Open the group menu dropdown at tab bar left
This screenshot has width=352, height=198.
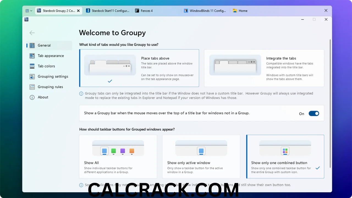[x=29, y=11]
